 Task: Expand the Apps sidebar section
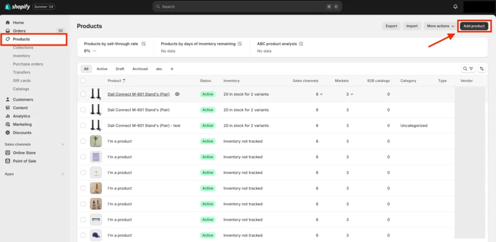tap(62, 174)
